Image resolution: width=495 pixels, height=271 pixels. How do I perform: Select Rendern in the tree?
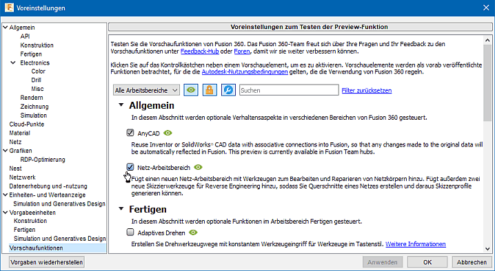click(x=32, y=98)
